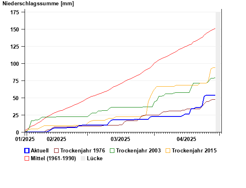246x188 pixels.
Task: Click the green Trockenjahr 2003 legend swatch
Action: (112, 151)
